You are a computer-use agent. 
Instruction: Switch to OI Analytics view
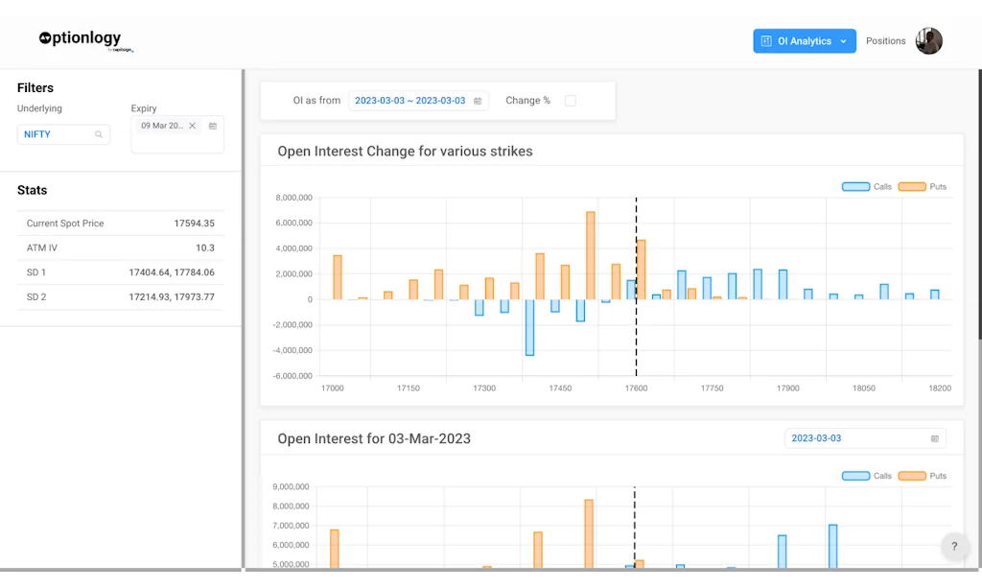[804, 40]
